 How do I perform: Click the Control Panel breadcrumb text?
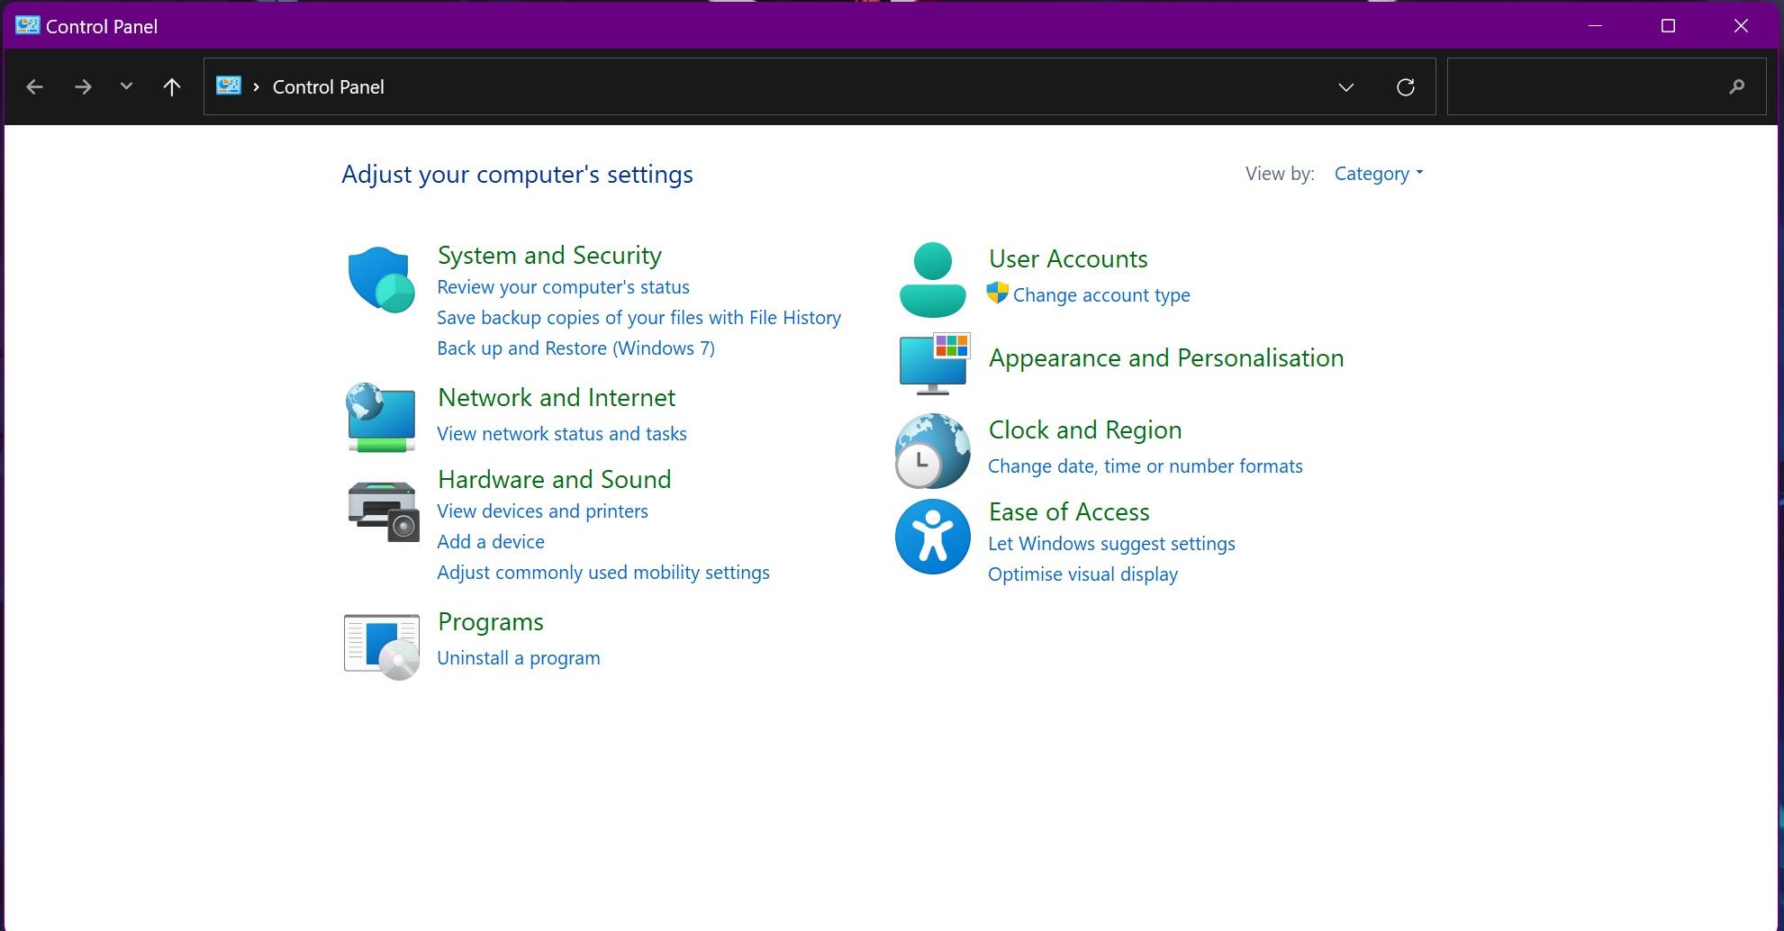[x=328, y=87]
